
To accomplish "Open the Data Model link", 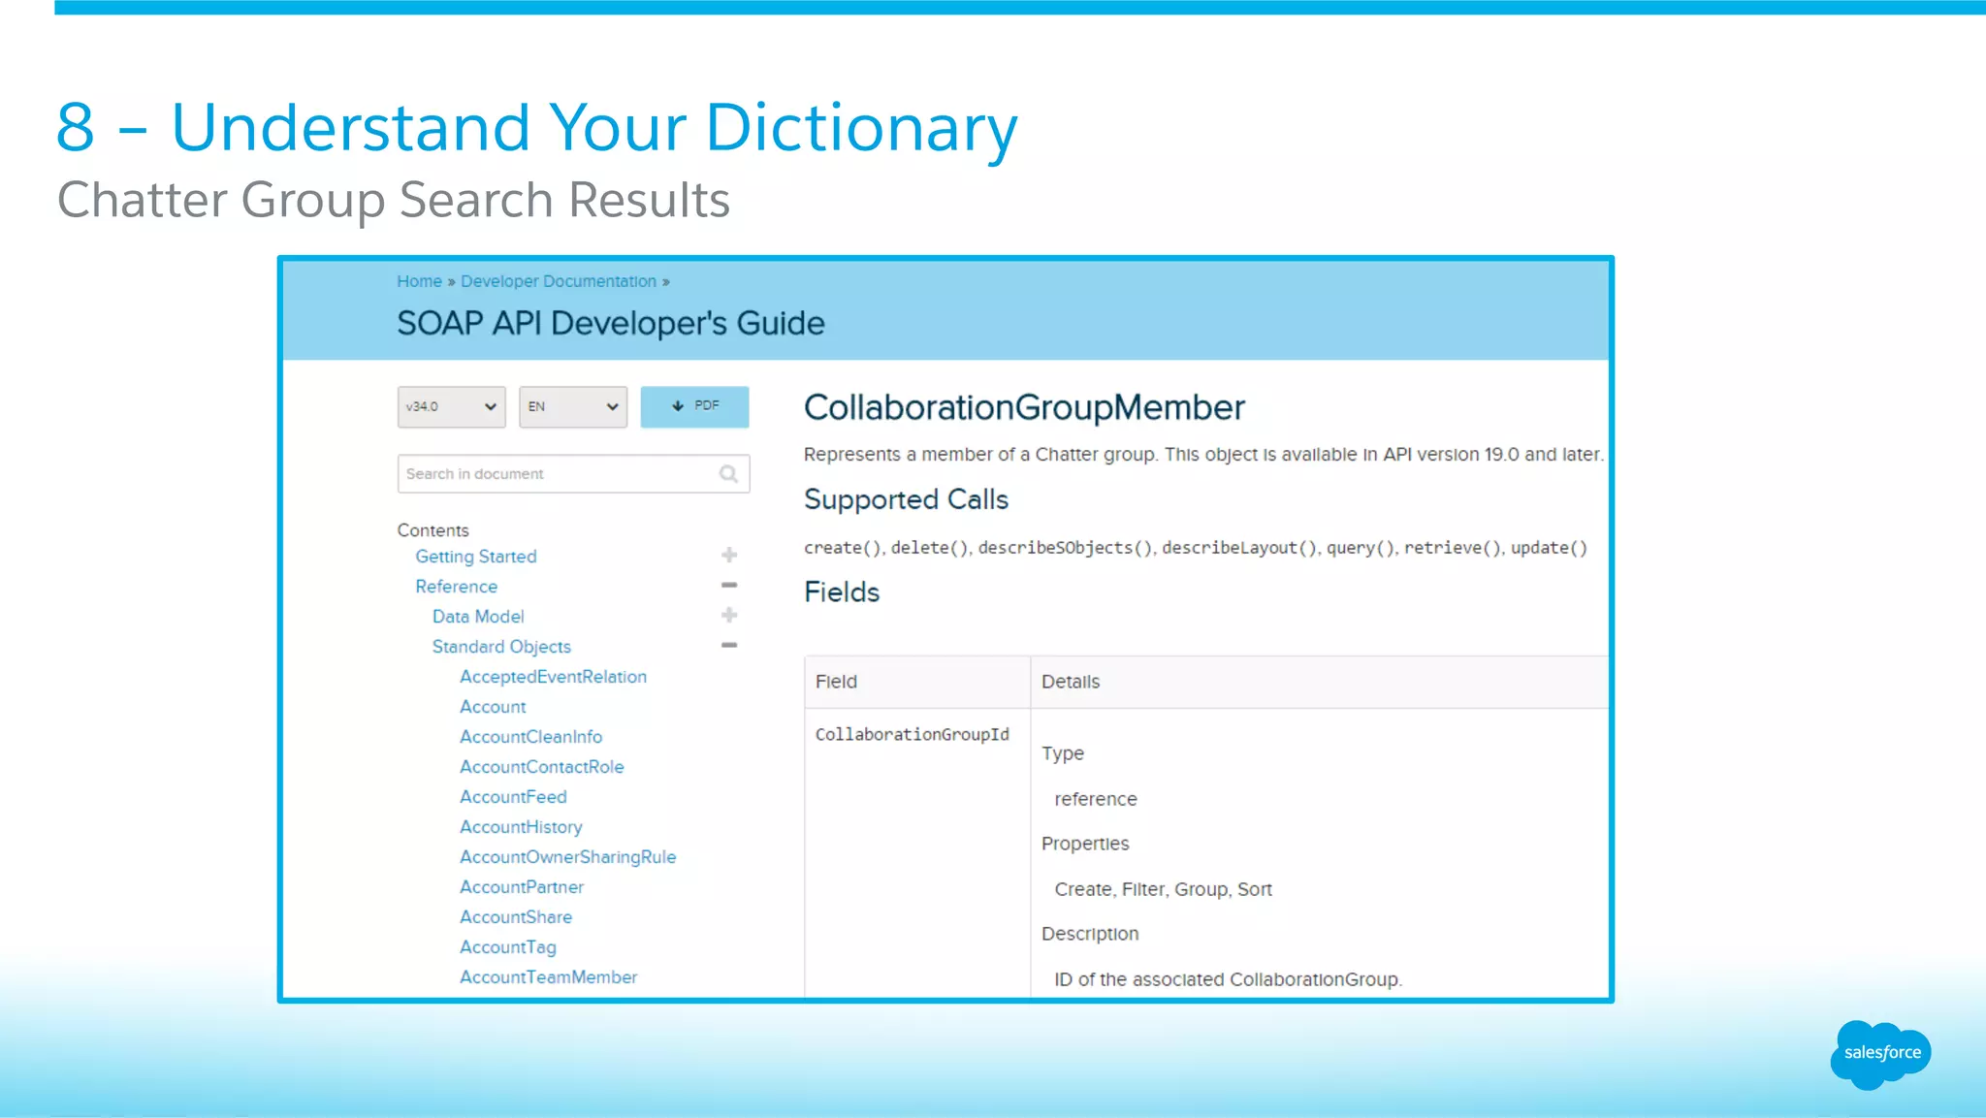I will tap(478, 617).
